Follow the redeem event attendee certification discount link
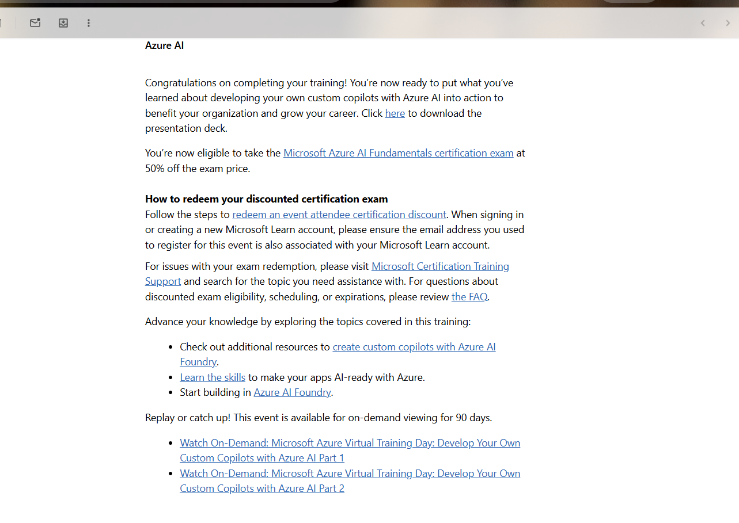Screen dimensions: 739x523 pos(339,214)
